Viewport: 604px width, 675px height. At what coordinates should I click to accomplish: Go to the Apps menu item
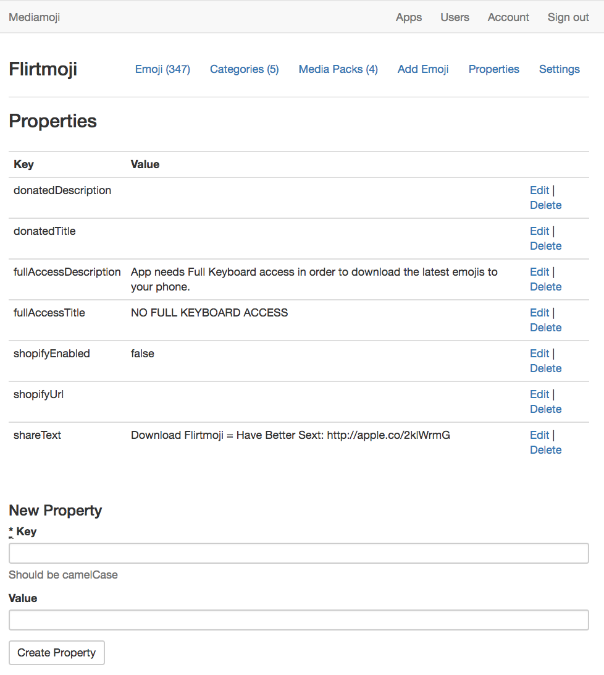tap(409, 17)
